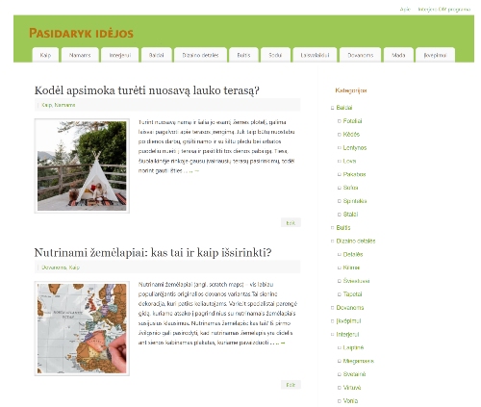Click Kaip category under the map post
This screenshot has height=407, width=481.
74,267
